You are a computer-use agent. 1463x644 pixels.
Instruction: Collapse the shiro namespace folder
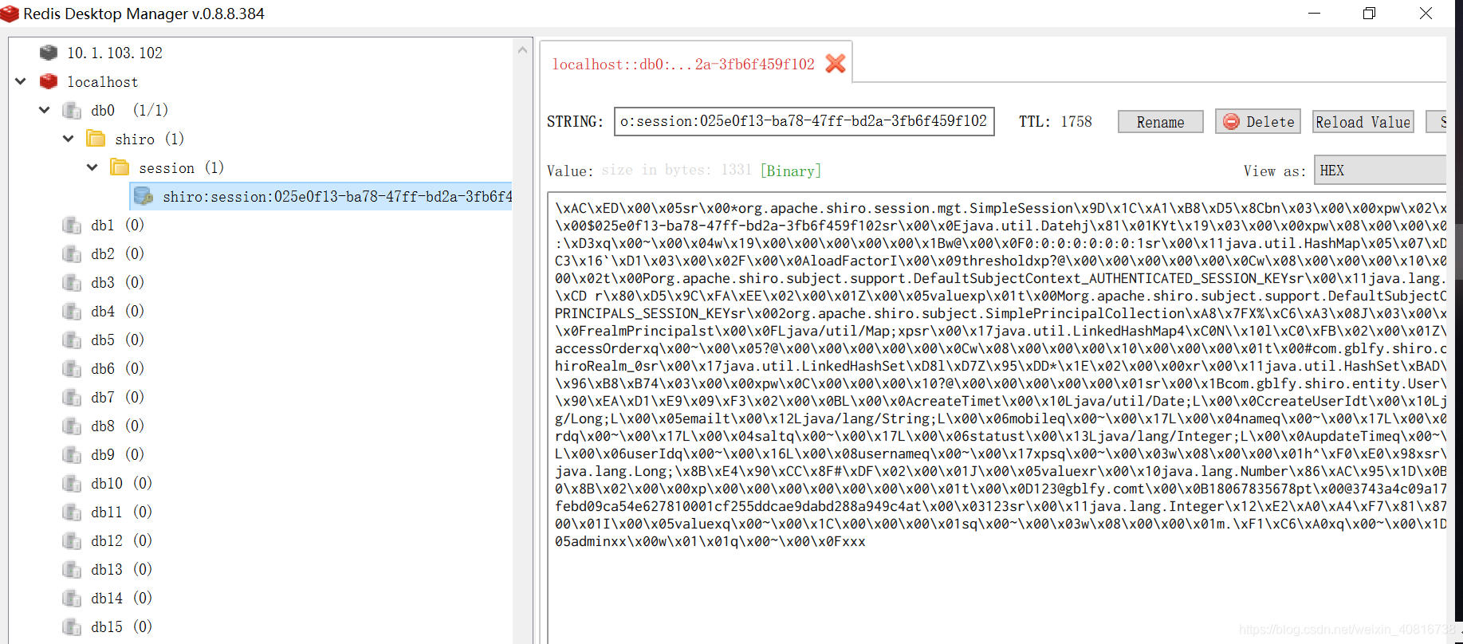pos(69,139)
